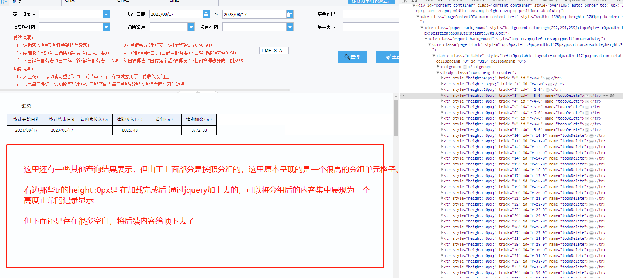Collapse the report-background div node
The image size is (623, 278).
pos(426,39)
